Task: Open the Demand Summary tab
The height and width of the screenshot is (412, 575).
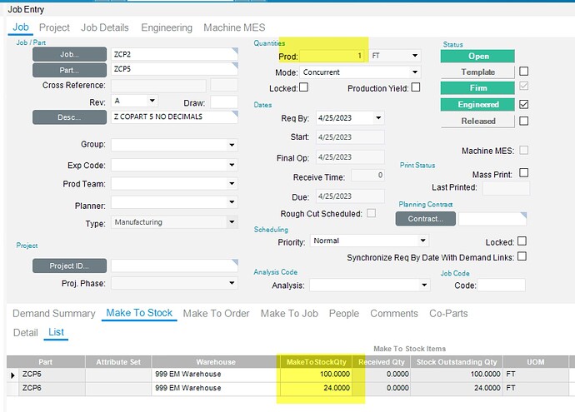Action: click(54, 314)
